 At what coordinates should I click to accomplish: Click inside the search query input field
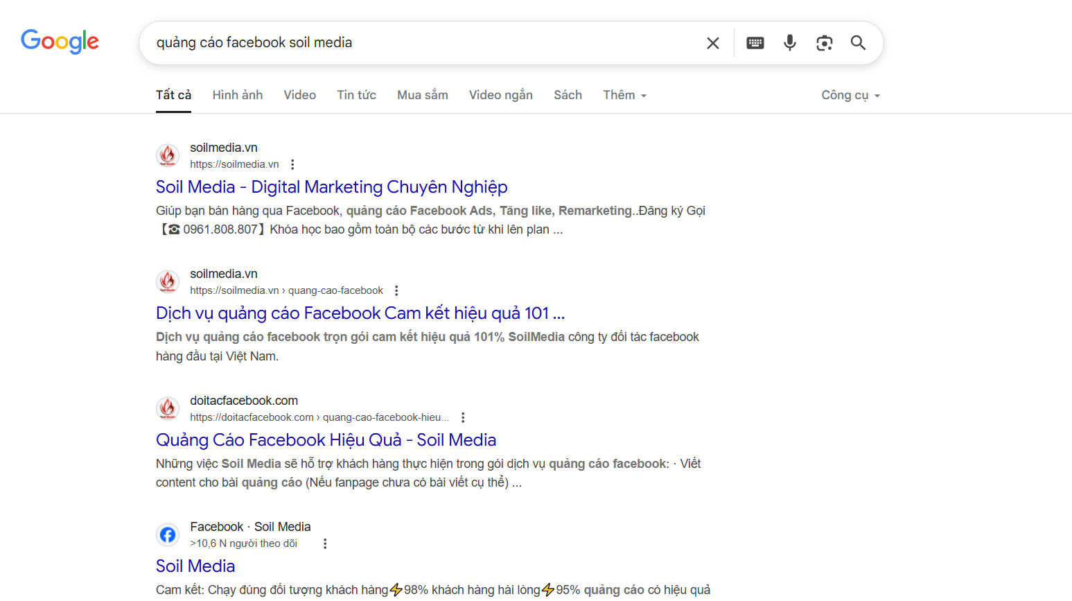tap(423, 43)
